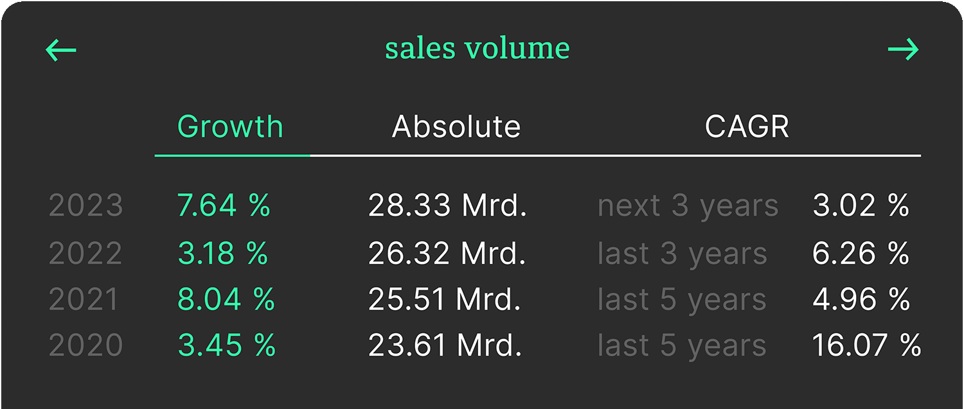The width and height of the screenshot is (964, 409).
Task: Click the 23.61 Mrd. absolute value
Action: (445, 346)
